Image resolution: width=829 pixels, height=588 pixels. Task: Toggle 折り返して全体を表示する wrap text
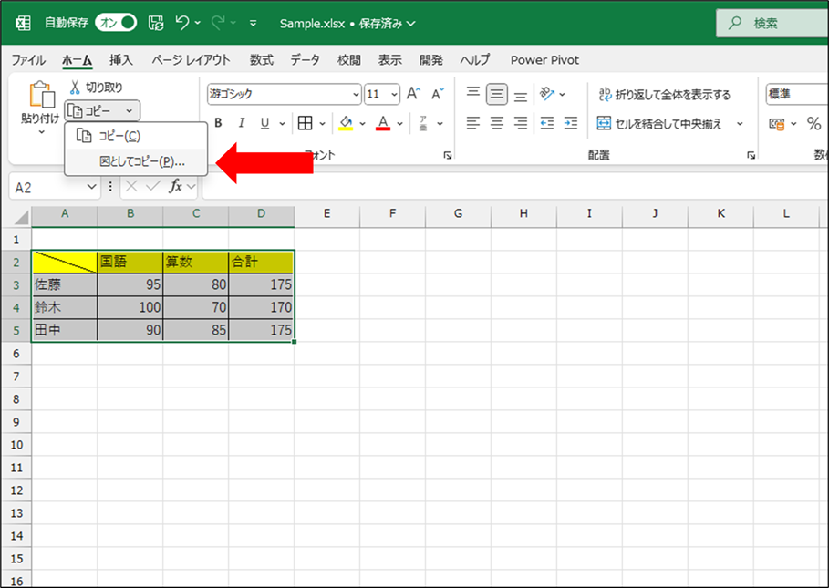[x=664, y=94]
